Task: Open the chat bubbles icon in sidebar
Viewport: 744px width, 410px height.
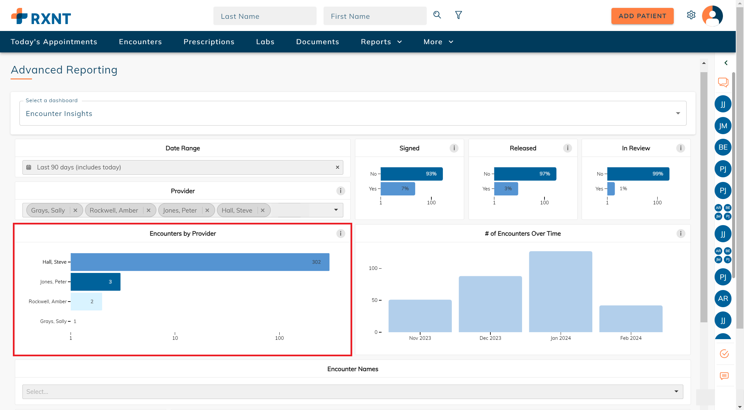Action: 723,82
